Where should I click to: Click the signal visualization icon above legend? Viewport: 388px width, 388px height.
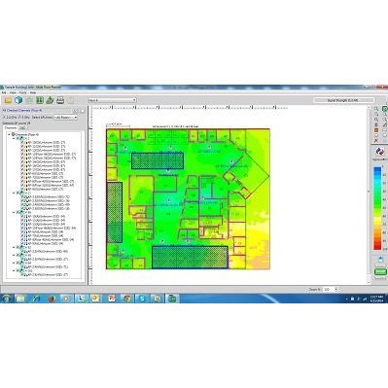coord(380,152)
